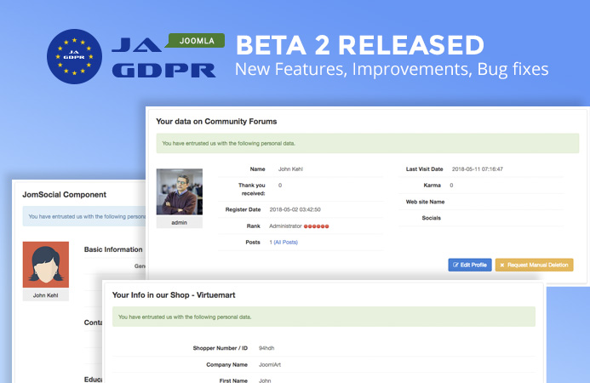590x383 pixels.
Task: Click the 'Company Name' label
Action: [x=227, y=364]
